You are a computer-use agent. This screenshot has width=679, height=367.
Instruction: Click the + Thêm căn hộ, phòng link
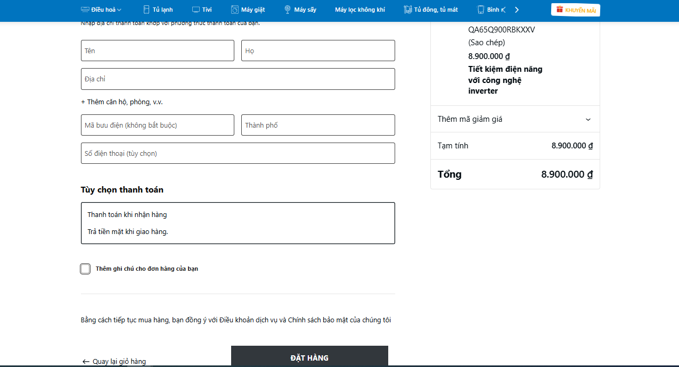118,102
